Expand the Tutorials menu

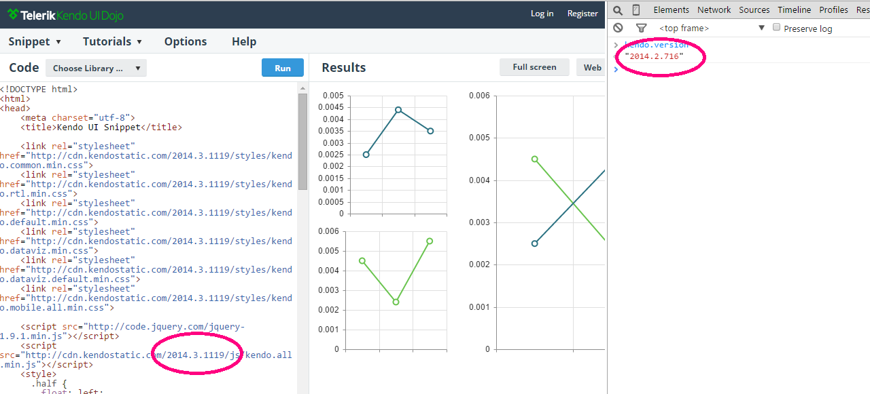click(x=113, y=41)
